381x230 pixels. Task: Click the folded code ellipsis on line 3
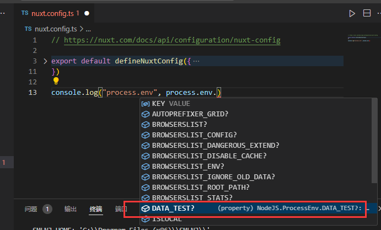tap(196, 61)
